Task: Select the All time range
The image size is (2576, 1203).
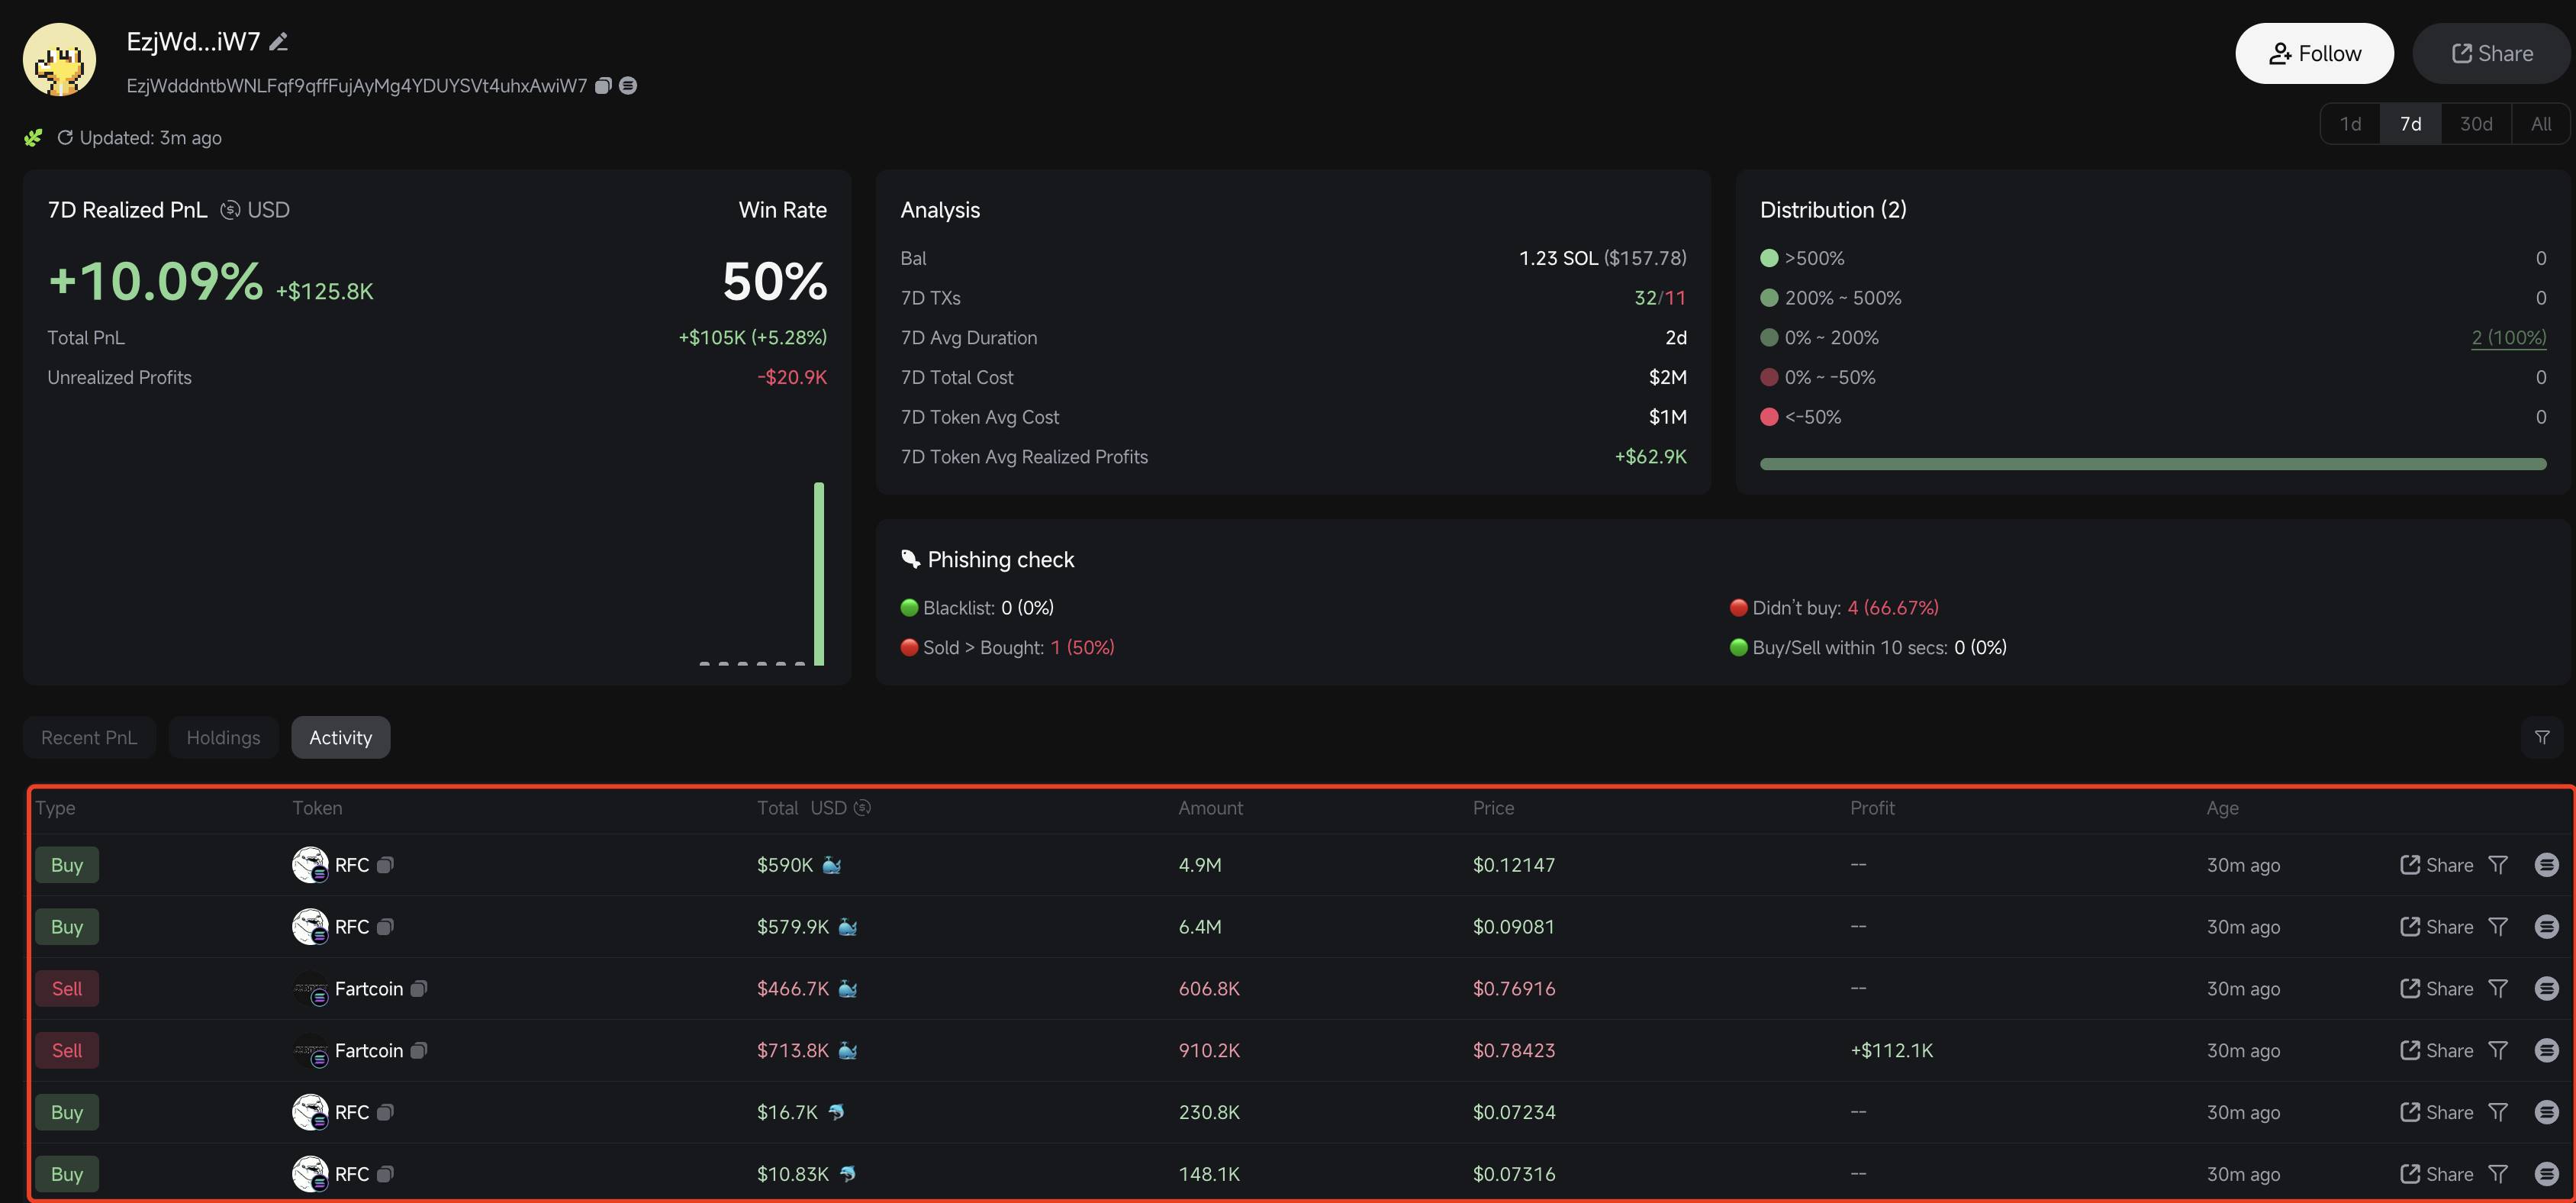Action: point(2541,124)
